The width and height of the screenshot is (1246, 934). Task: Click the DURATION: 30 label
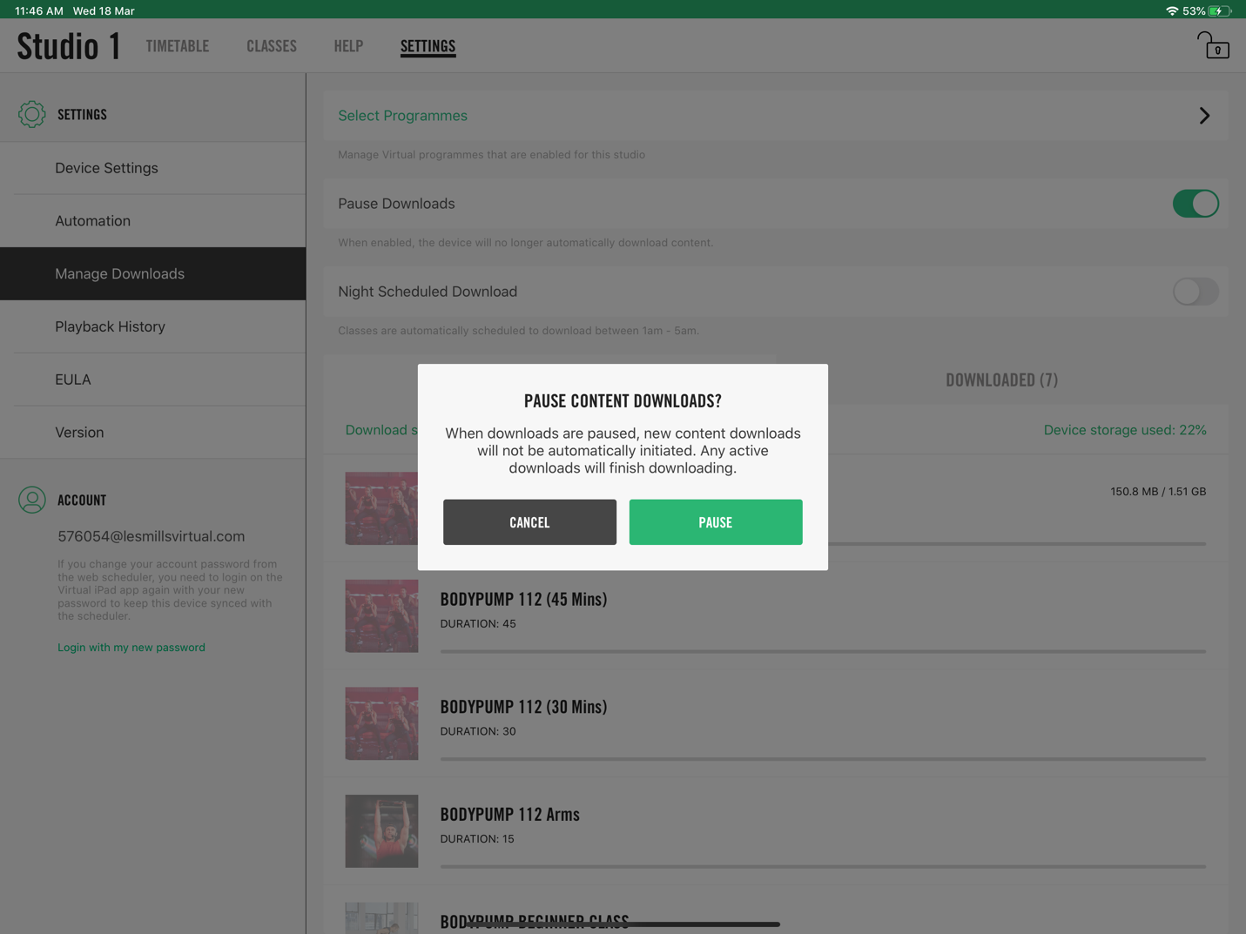point(478,731)
